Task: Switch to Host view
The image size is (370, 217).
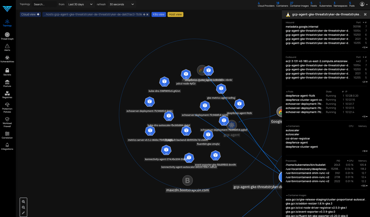Action: coord(175,14)
